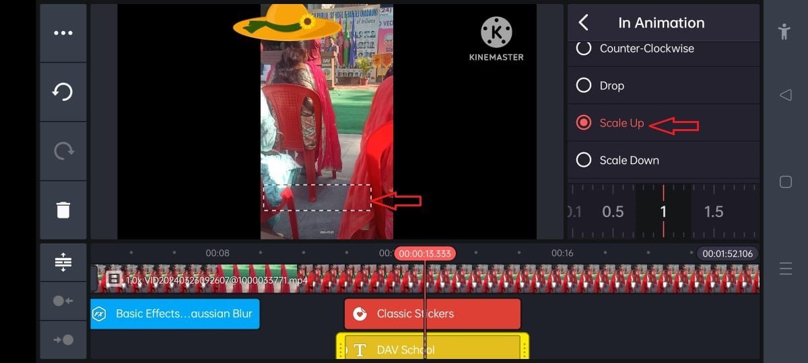Select the Basic Effects Gaussian Blur clip
This screenshot has height=363, width=808.
coord(175,314)
